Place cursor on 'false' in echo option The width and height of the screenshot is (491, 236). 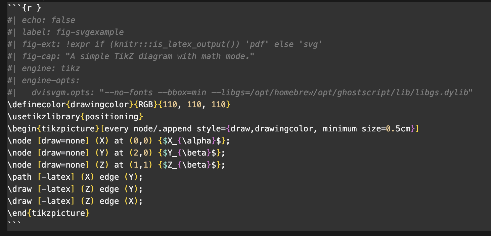click(x=63, y=20)
